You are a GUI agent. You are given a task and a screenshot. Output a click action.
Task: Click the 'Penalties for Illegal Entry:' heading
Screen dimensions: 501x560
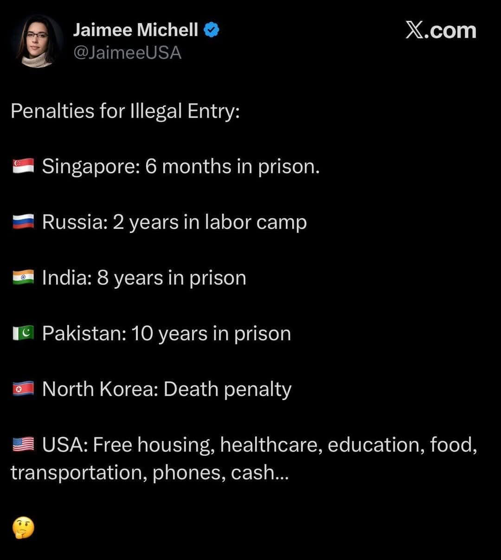125,111
